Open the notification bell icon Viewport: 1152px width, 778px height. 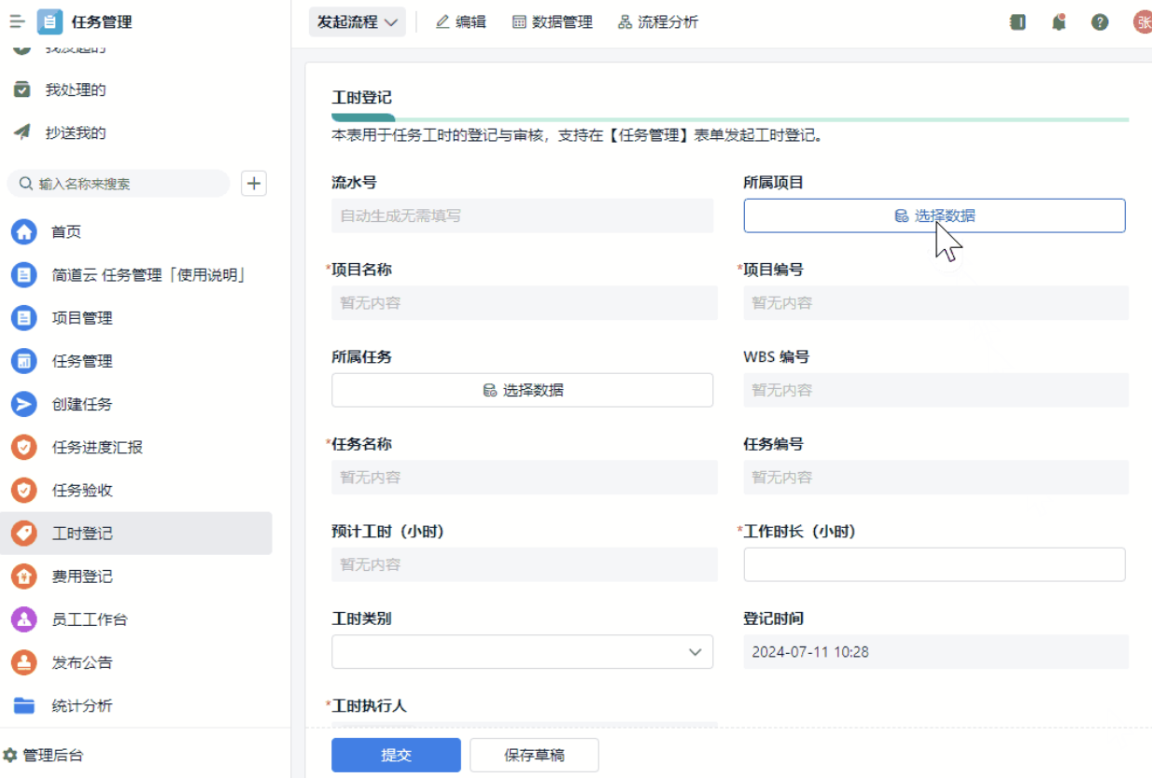click(x=1059, y=22)
